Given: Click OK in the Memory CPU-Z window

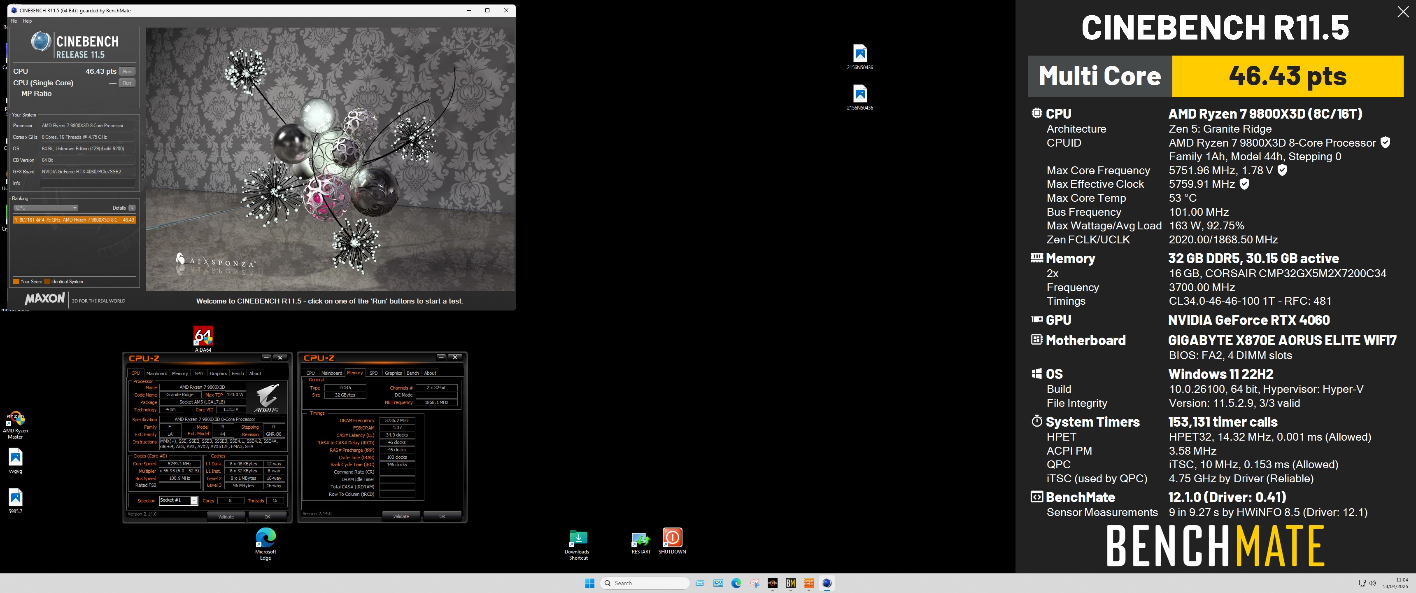Looking at the screenshot, I should [442, 516].
